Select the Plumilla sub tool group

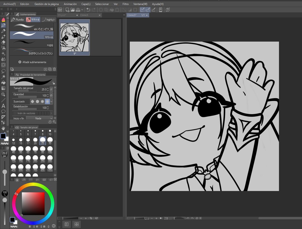coord(17,19)
